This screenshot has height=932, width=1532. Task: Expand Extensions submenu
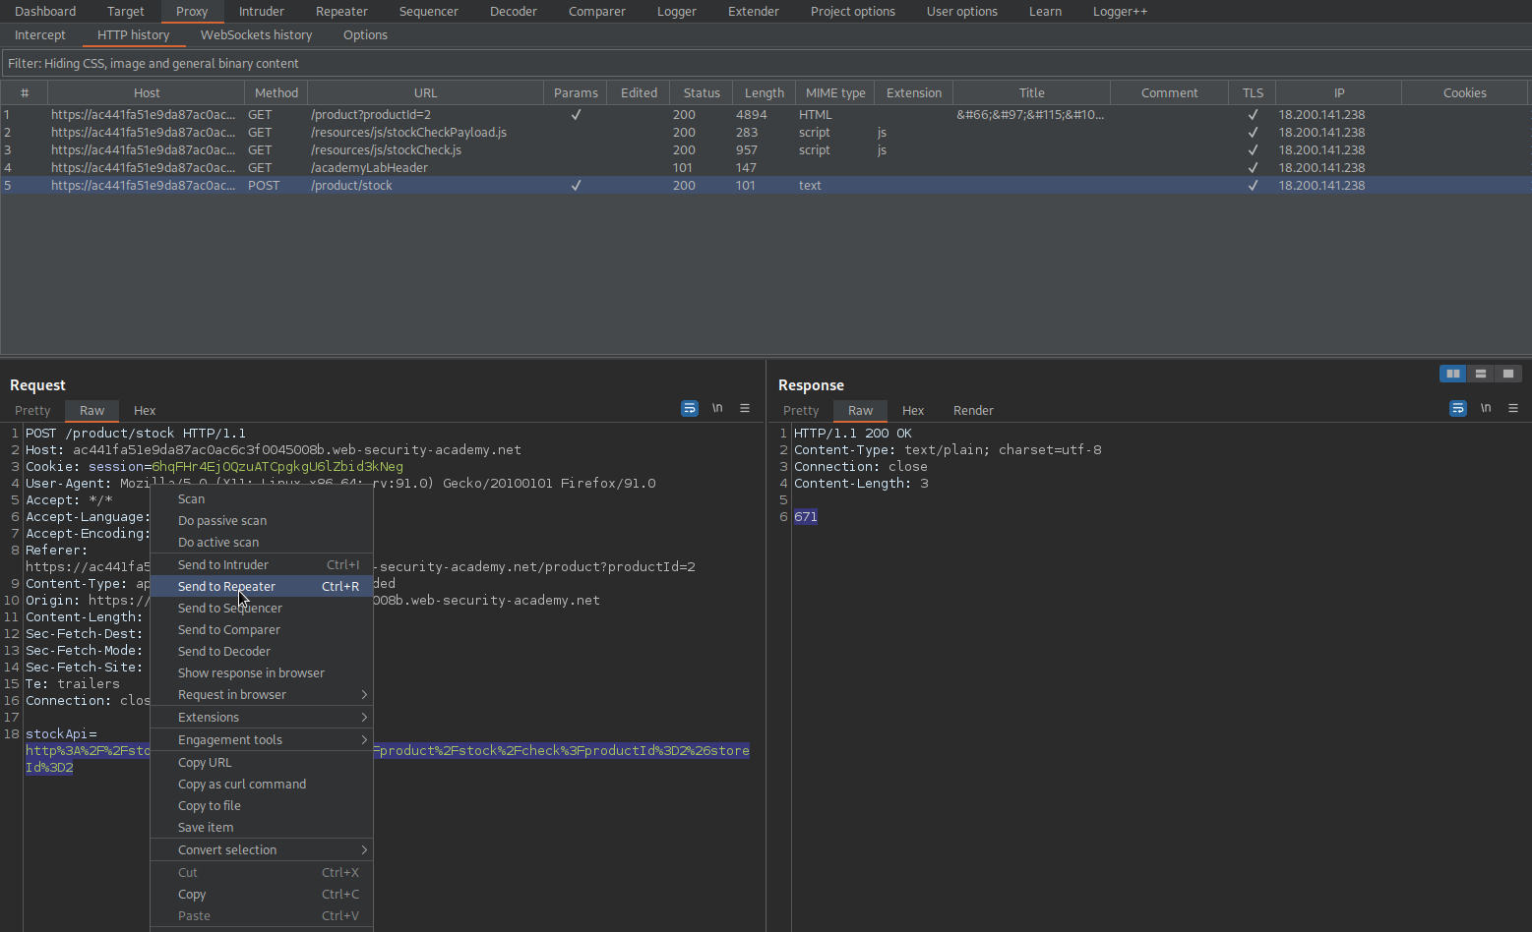262,717
